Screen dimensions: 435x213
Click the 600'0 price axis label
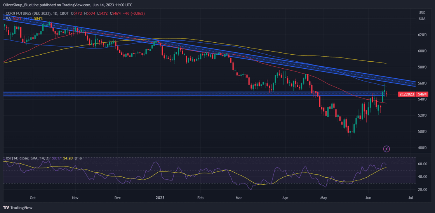point(422,51)
